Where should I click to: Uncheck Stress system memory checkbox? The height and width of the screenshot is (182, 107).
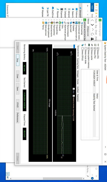click(x=89, y=48)
